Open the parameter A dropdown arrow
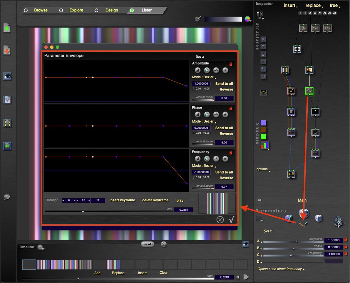This screenshot has width=350, height=283. (260, 242)
